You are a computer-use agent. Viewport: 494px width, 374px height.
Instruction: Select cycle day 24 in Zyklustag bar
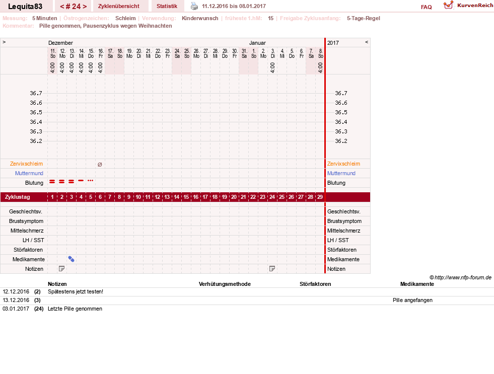(272, 197)
